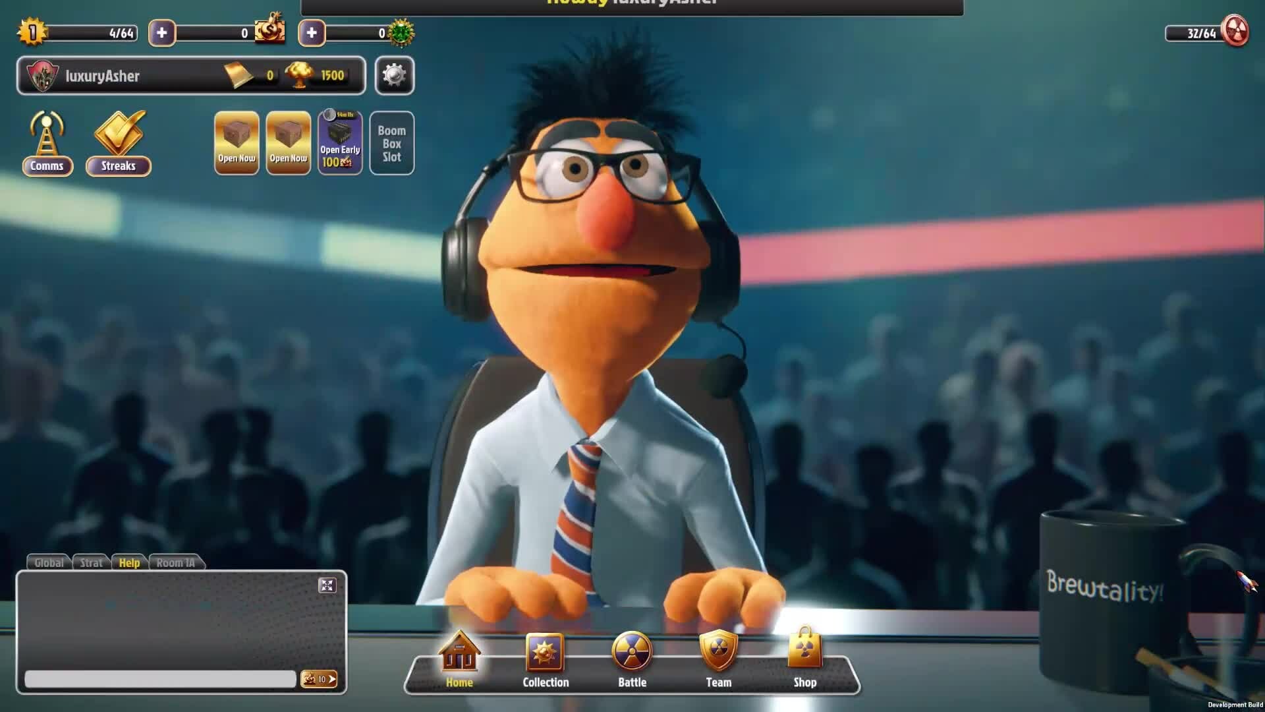Open the Comms radio tower
Viewport: 1265px width, 712px height.
tap(47, 143)
